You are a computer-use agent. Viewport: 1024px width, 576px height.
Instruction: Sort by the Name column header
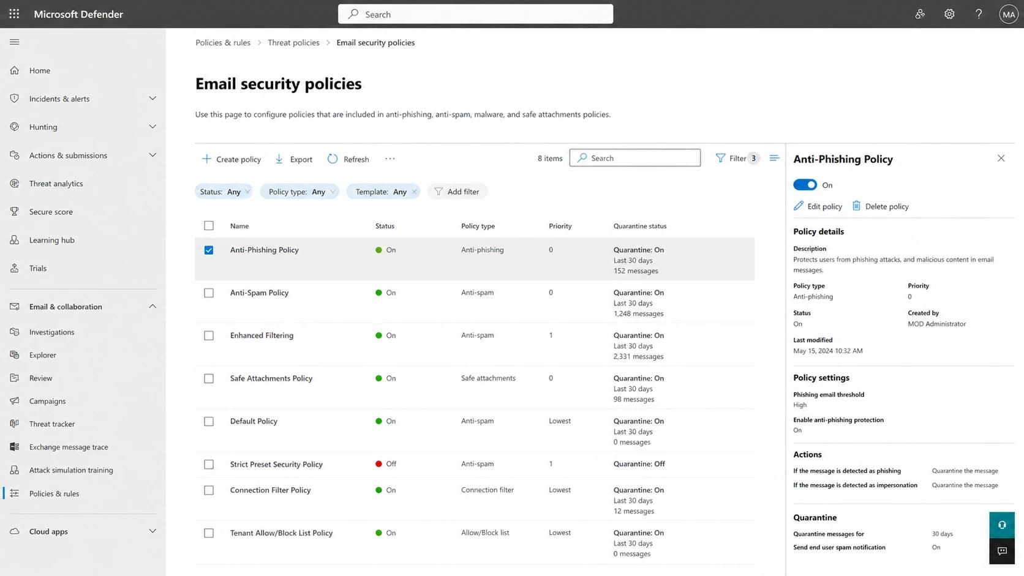[x=239, y=226]
